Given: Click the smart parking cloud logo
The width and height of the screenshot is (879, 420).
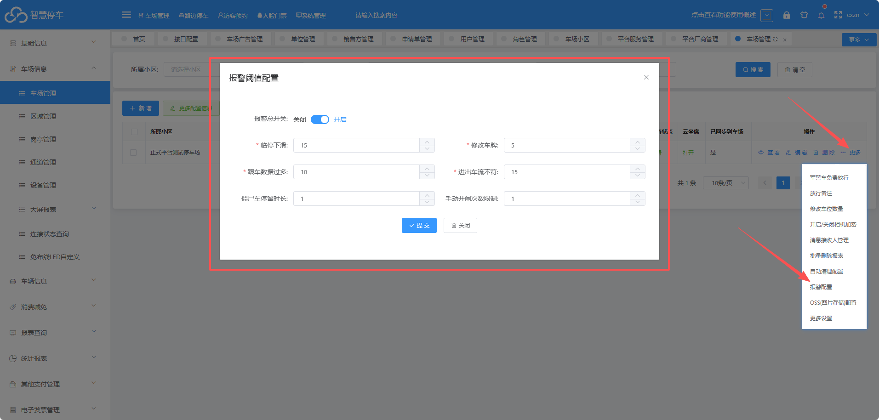Looking at the screenshot, I should click(x=16, y=15).
